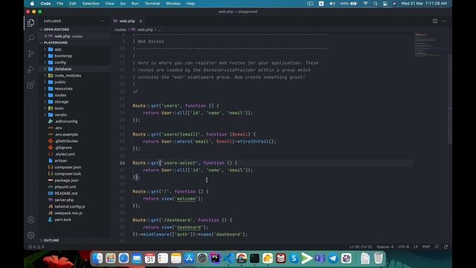Open Visual Studio Code from the Dock
Viewport: 476px width, 268px height.
pyautogui.click(x=228, y=258)
